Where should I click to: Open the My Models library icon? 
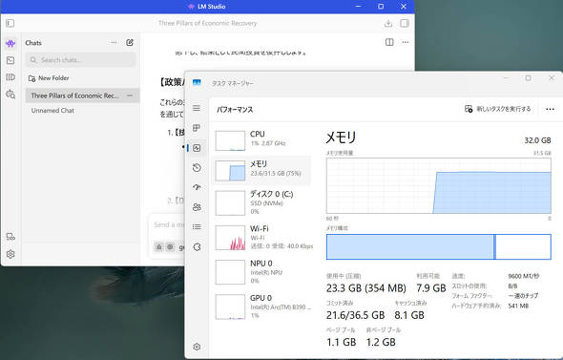pos(10,77)
